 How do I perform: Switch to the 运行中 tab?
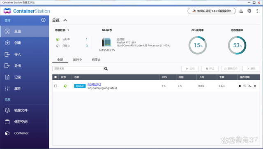tap(78, 60)
